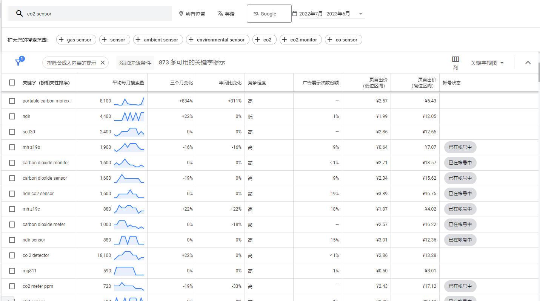Image resolution: width=540 pixels, height=301 pixels.
Task: Open the 关键字视图 dropdown
Action: click(x=487, y=63)
